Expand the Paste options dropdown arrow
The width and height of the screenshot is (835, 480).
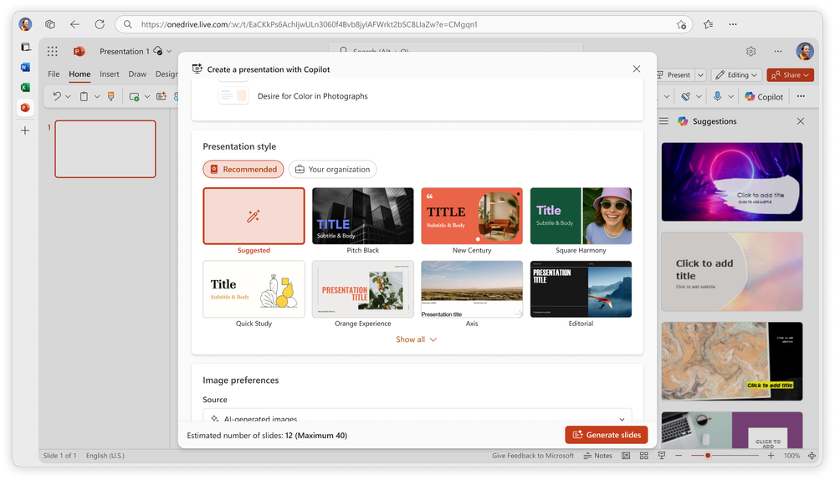97,96
